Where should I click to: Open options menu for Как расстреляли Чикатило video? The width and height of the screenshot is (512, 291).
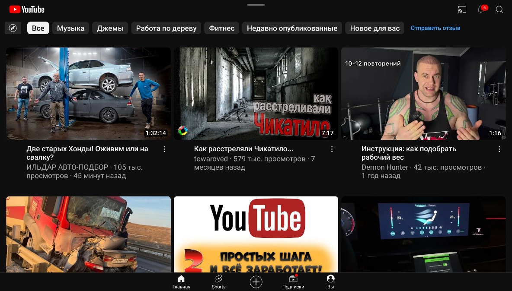[x=332, y=149]
